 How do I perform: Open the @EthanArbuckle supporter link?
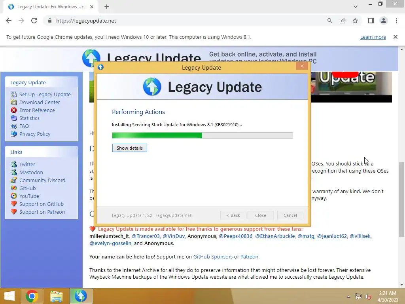(x=275, y=236)
